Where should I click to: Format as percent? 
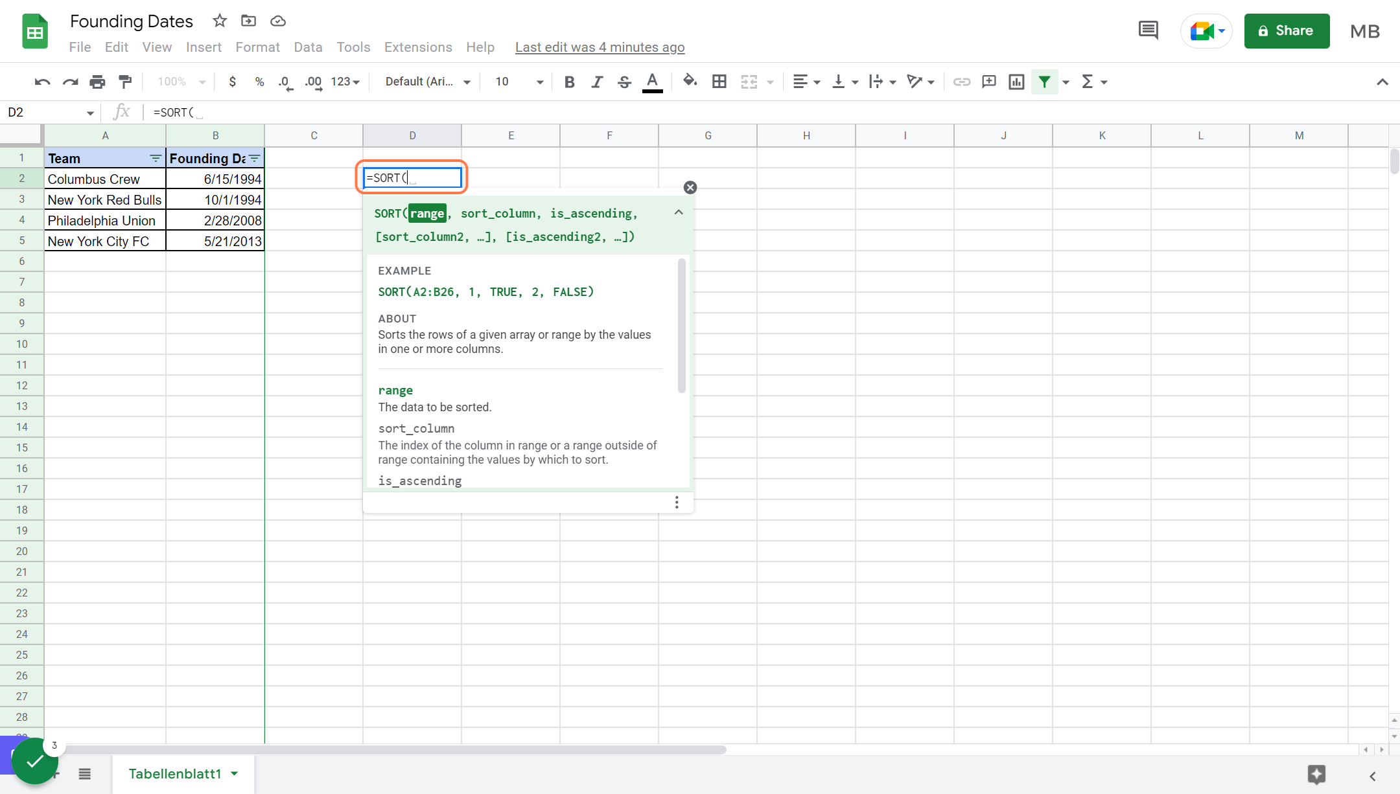(259, 82)
